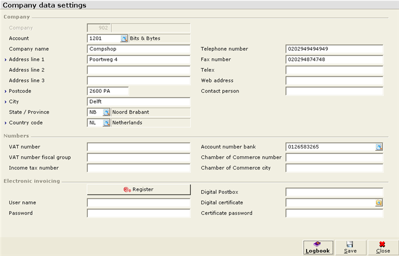Select the Telephone number field

[335, 49]
